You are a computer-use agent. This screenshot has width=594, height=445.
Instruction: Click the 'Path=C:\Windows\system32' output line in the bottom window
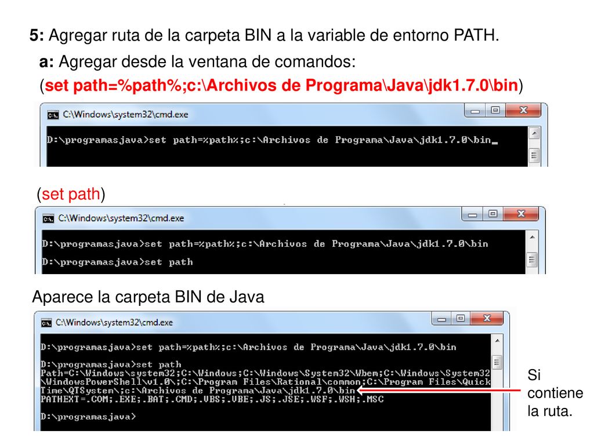coord(265,373)
